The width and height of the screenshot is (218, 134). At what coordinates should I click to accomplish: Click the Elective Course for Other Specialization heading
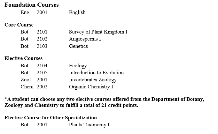click(x=51, y=118)
